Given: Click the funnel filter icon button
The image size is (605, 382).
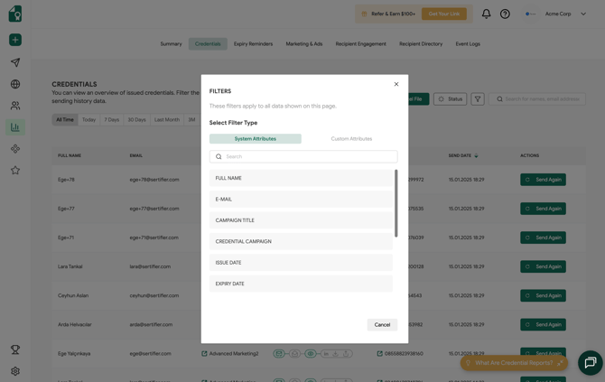Looking at the screenshot, I should point(478,99).
